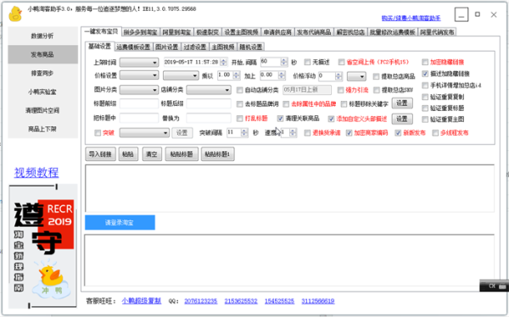This screenshot has height=317, width=509.
Task: Open the 店铺分类 dropdown
Action: pos(209,90)
